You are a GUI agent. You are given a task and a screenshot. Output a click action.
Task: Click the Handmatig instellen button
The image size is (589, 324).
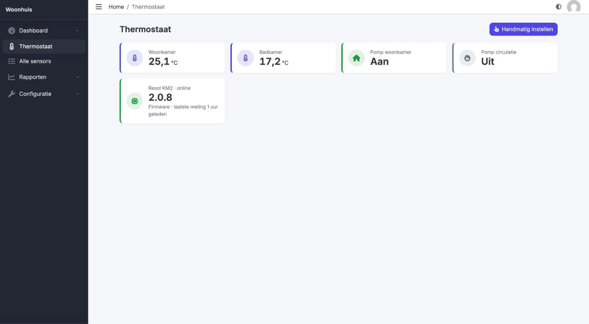pos(523,29)
